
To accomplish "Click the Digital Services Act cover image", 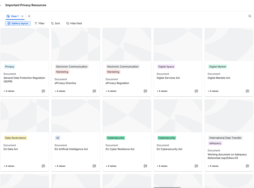I will tap(178, 45).
